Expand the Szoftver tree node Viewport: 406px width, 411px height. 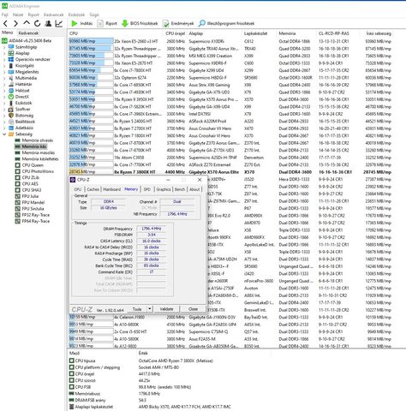(4, 110)
